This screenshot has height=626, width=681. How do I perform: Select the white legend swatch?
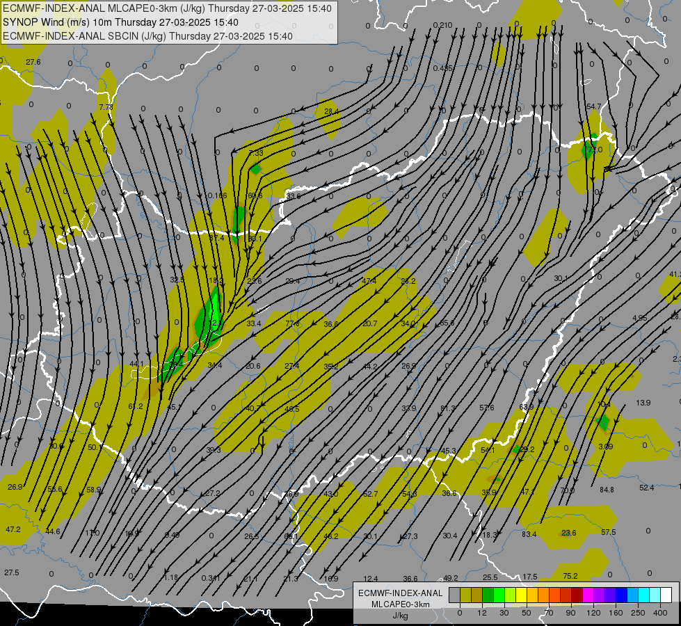coord(666,595)
